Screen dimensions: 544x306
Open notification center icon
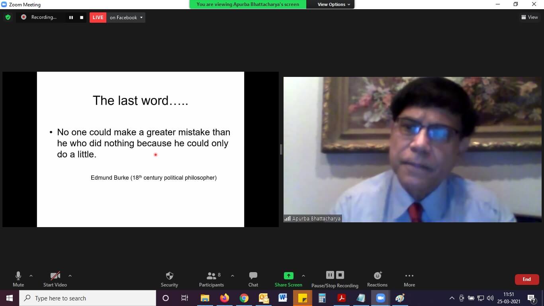tap(531, 298)
